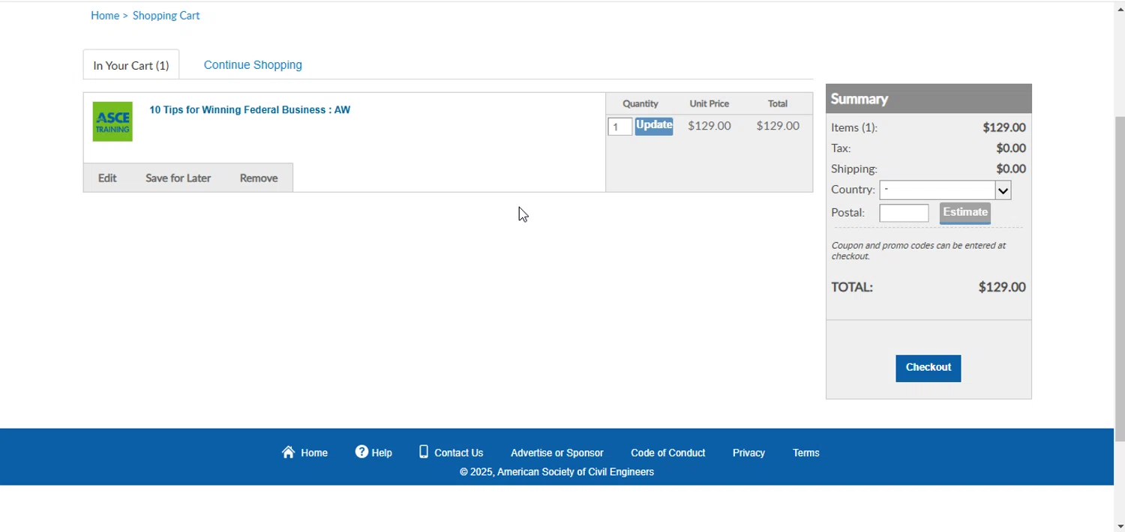Click the Home breadcrumb link
The height and width of the screenshot is (532, 1125).
point(105,16)
